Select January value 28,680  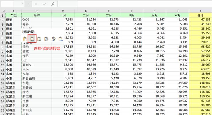coord(63,83)
